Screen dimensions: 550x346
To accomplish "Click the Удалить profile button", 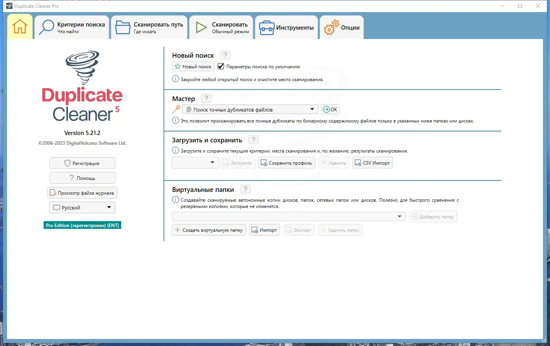I will (x=334, y=163).
